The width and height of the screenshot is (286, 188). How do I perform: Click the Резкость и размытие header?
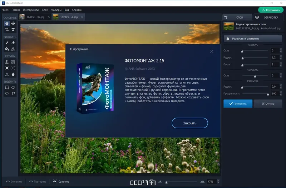253,39
